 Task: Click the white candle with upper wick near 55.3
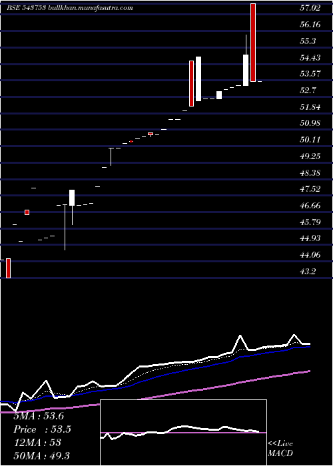click(x=246, y=70)
